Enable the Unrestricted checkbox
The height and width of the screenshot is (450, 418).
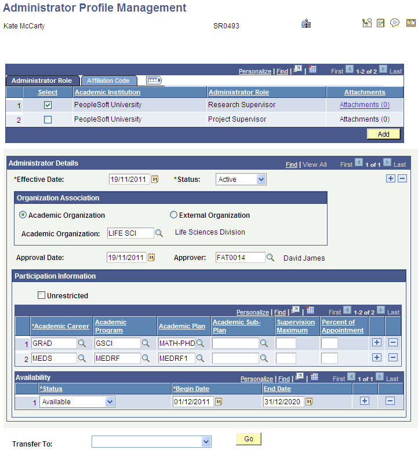tap(41, 295)
